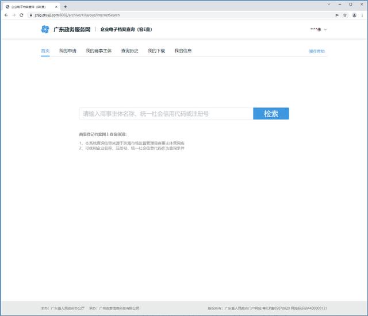Open the 我的信息 tab
The image size is (368, 316).
183,51
